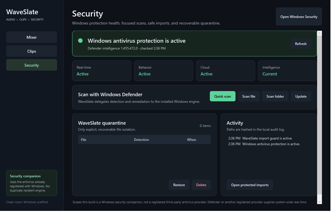The height and width of the screenshot is (222, 335).
Task: Select the Cloud Active status card
Action: coord(226,71)
